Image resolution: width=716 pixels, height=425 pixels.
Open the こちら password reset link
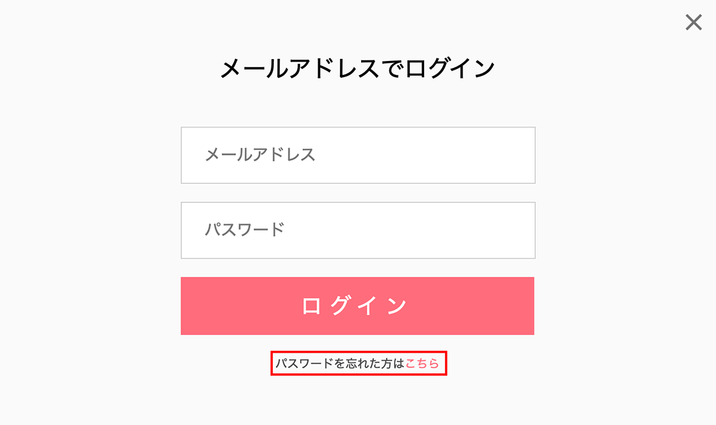422,364
